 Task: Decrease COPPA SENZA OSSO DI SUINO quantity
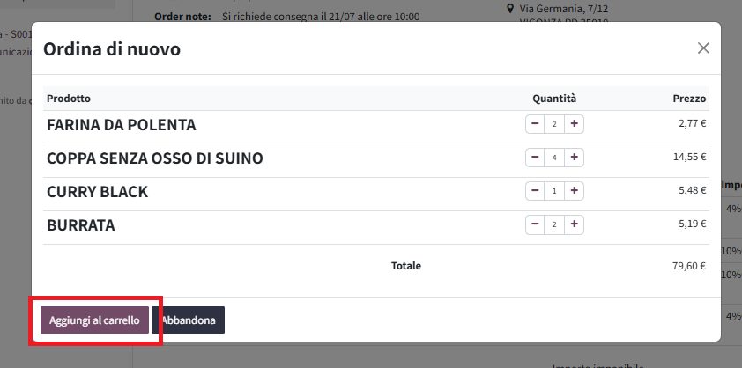535,158
